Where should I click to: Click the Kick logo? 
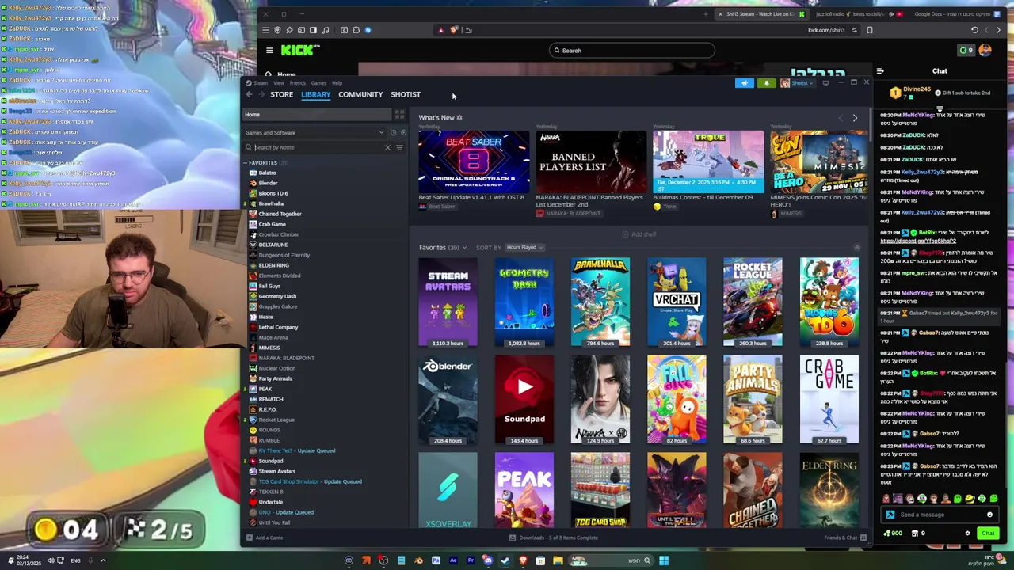300,50
